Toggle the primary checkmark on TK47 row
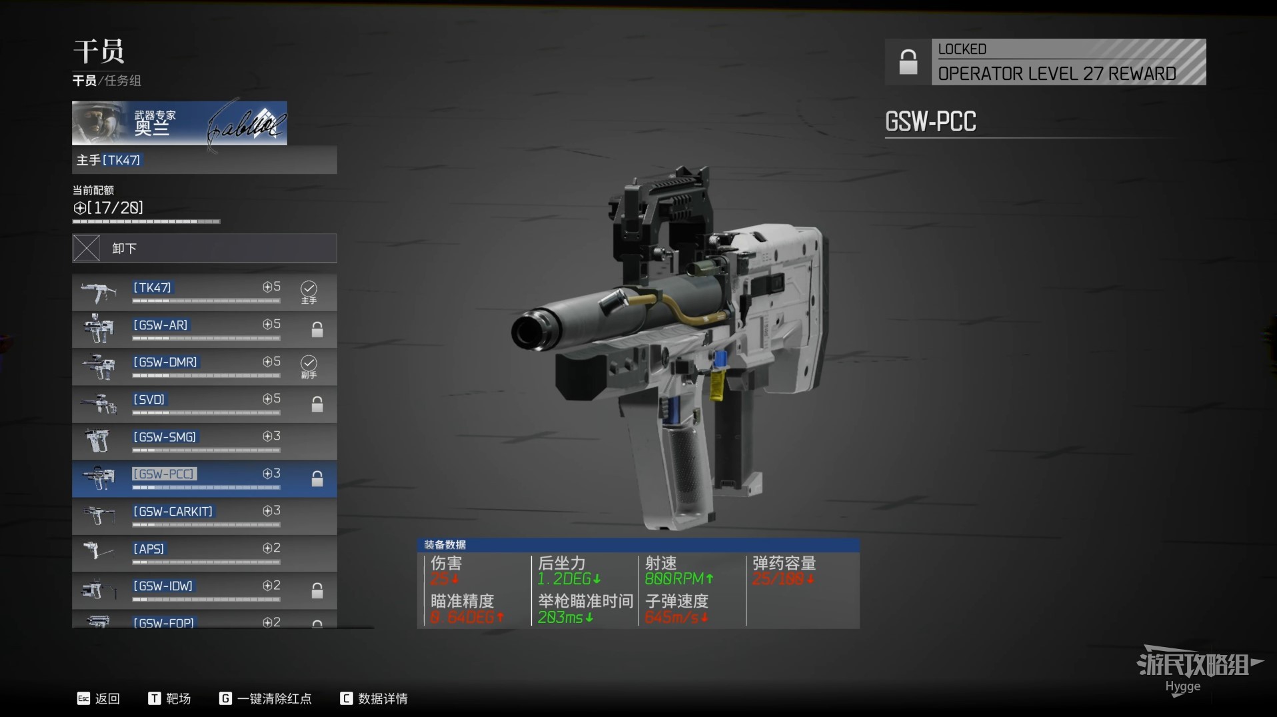Screen dimensions: 1277x717 pyautogui.click(x=309, y=289)
